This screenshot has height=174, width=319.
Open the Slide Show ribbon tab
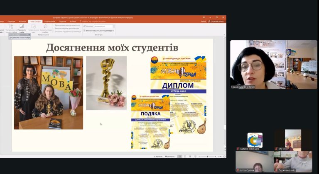pos(35,22)
